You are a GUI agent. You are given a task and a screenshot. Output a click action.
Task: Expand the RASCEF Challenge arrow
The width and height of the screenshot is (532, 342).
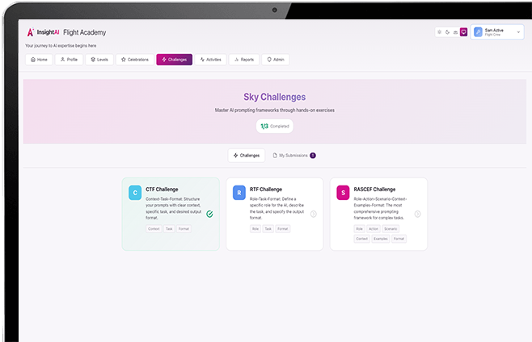coord(418,214)
